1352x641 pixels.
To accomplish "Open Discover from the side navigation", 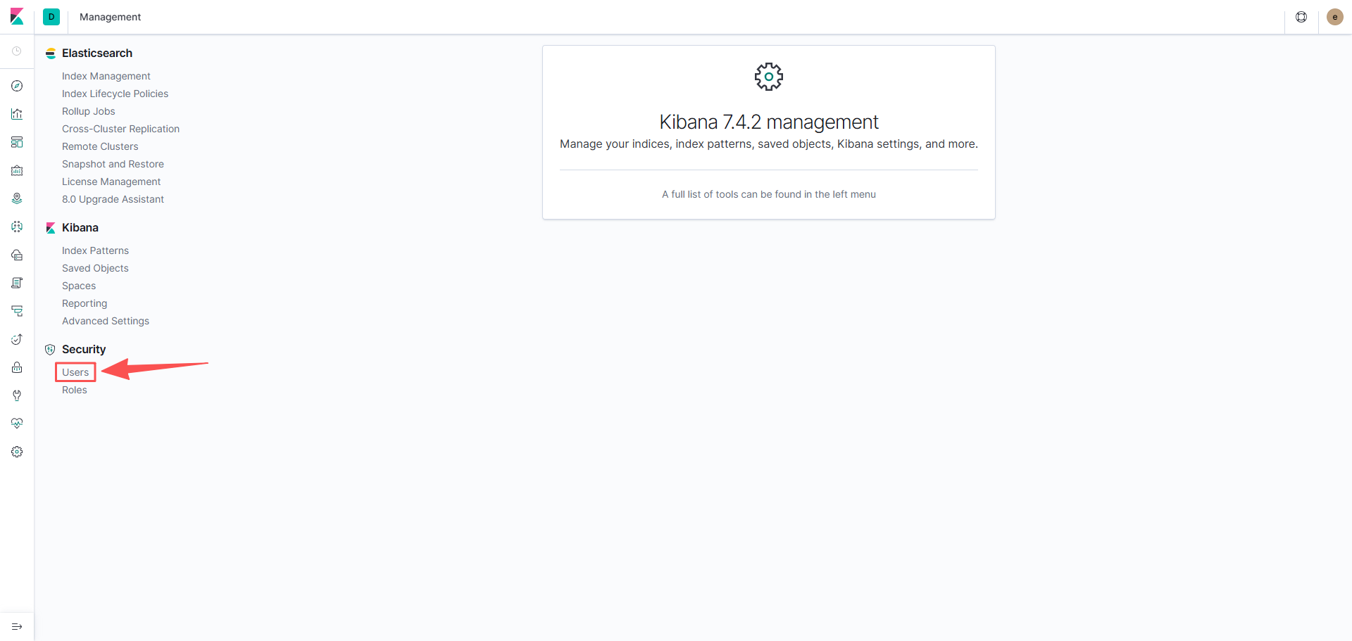I will pos(17,86).
